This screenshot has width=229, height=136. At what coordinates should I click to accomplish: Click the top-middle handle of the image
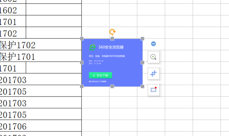coord(112,39)
